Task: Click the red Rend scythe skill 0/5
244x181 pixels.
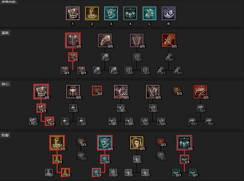Action: tap(200, 92)
